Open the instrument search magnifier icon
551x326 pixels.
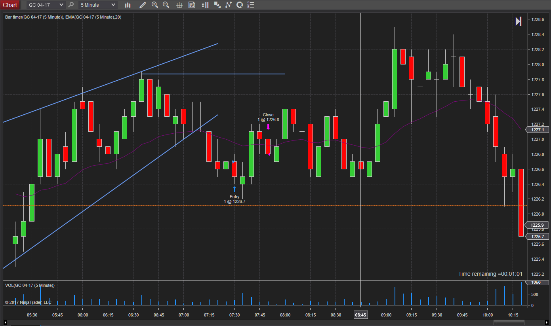pyautogui.click(x=71, y=5)
